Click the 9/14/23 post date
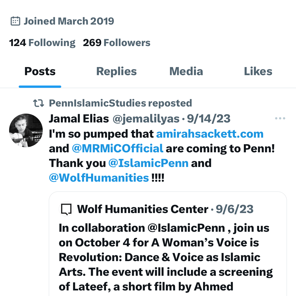296x296 pixels. tap(209, 119)
